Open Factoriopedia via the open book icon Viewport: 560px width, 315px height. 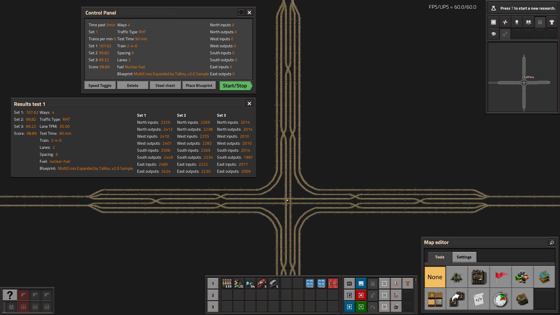tap(528, 22)
